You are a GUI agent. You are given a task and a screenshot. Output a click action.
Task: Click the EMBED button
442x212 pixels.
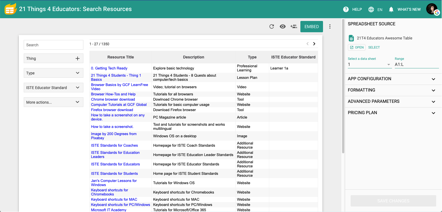tap(312, 27)
